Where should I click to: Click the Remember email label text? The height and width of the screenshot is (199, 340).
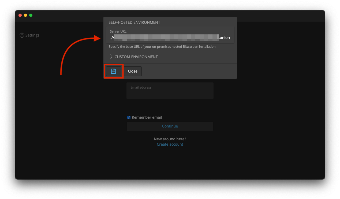coord(147,117)
